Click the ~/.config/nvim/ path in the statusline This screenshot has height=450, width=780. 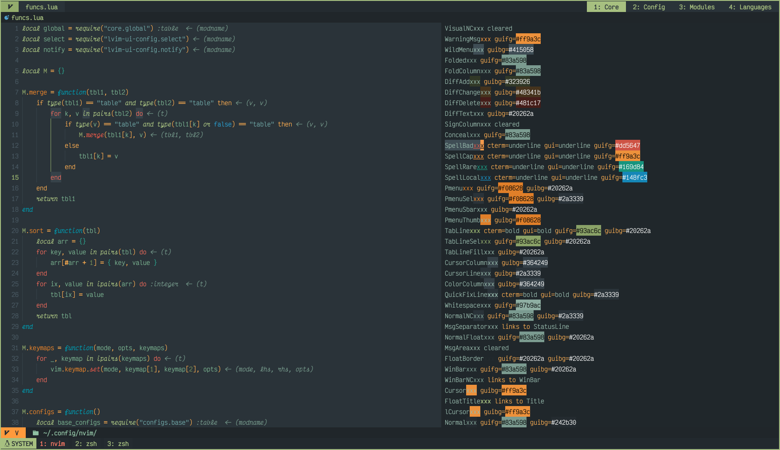click(x=70, y=433)
